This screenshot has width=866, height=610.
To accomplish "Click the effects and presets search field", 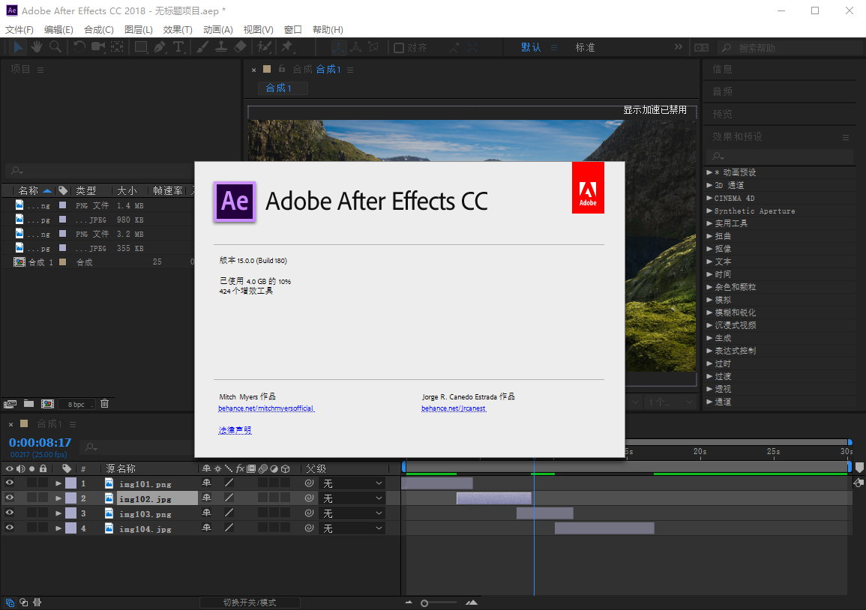I will tap(781, 156).
